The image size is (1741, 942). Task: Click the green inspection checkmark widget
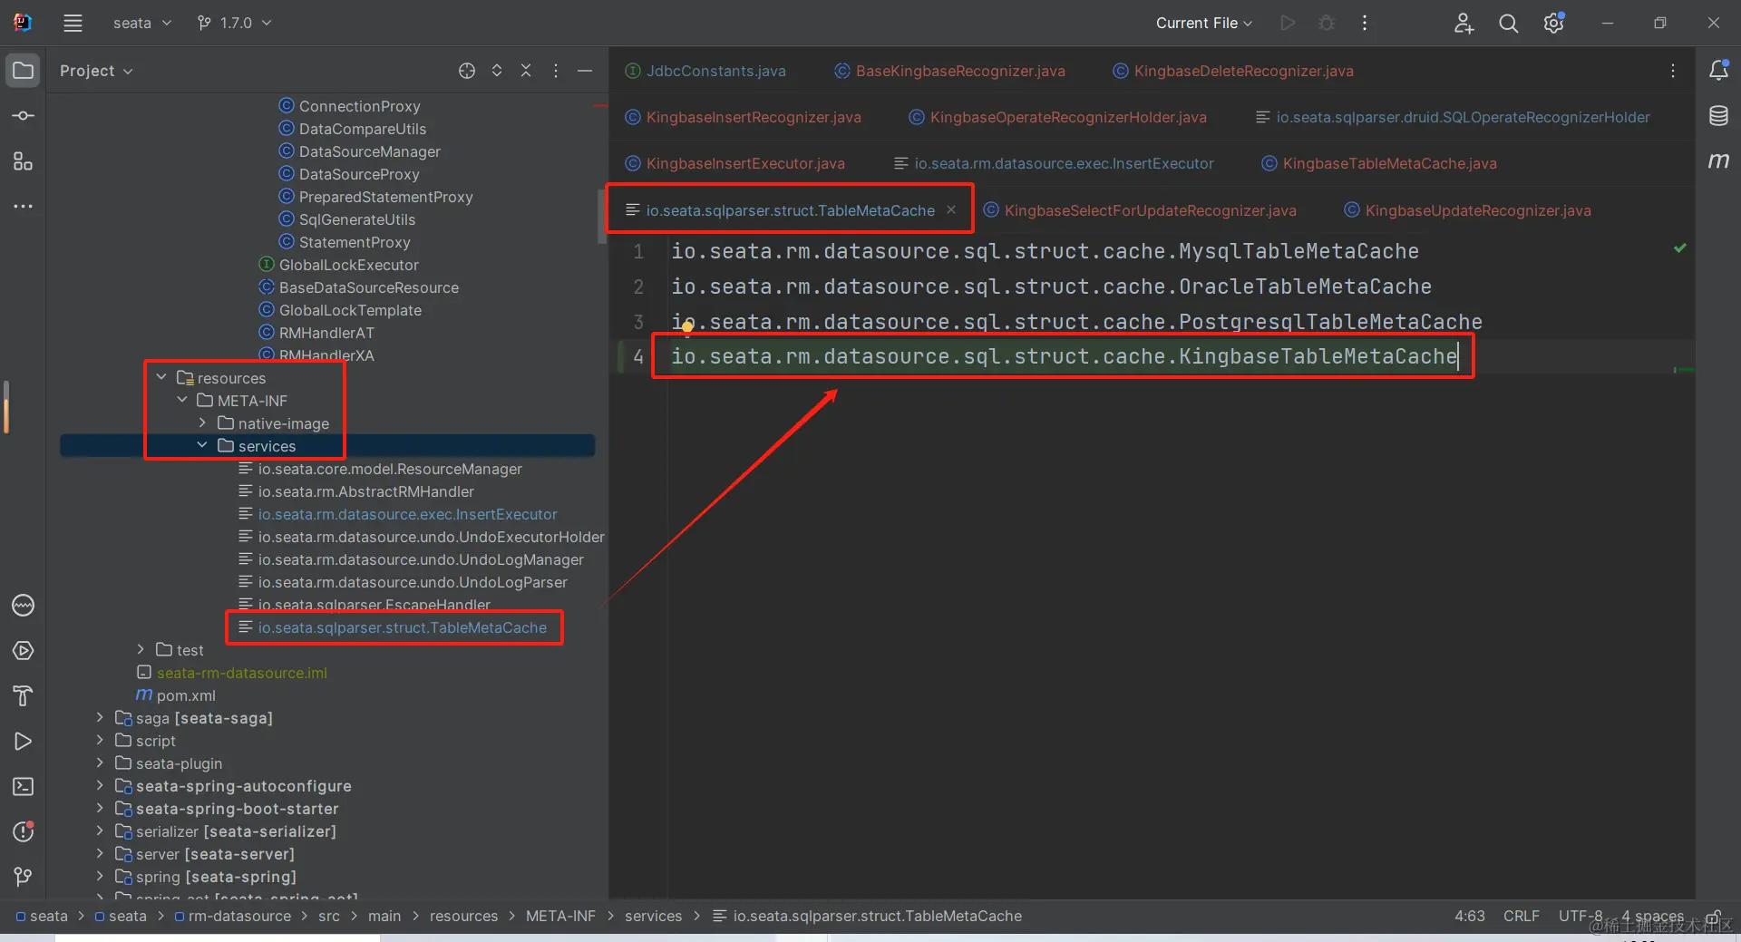pos(1680,248)
